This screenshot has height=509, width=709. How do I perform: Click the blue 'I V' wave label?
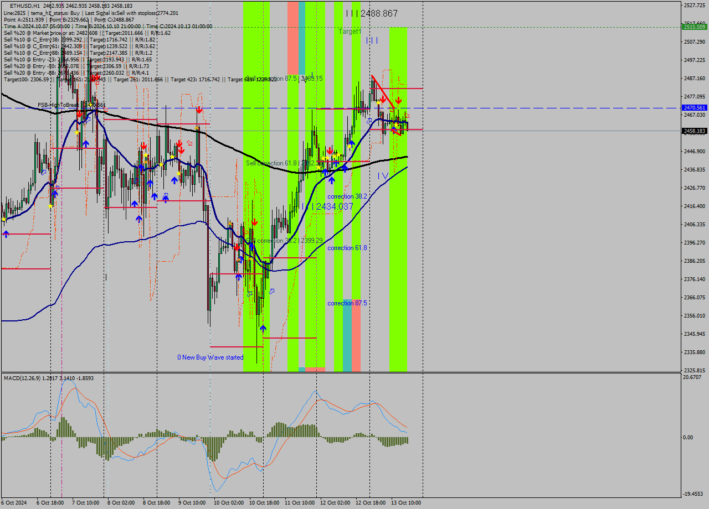coord(383,175)
